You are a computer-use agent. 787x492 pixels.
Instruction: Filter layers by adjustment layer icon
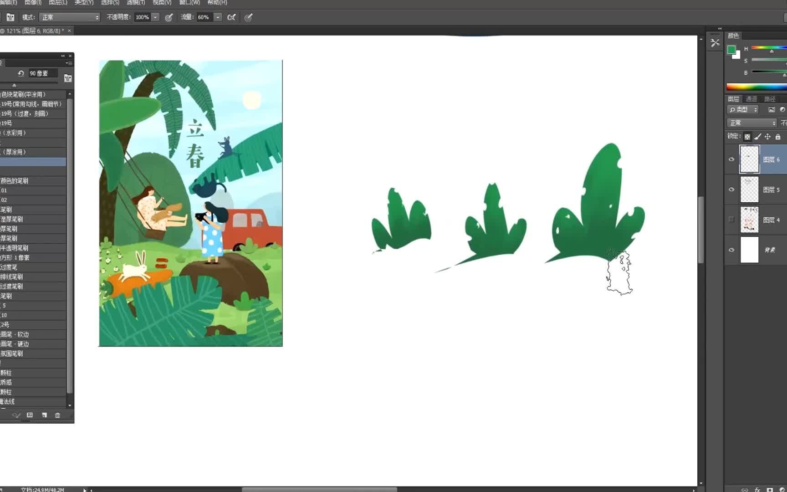pyautogui.click(x=782, y=110)
